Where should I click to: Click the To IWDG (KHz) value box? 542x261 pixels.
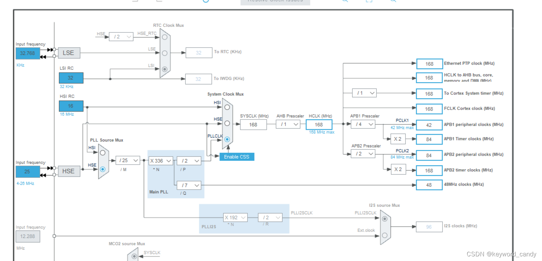199,79
